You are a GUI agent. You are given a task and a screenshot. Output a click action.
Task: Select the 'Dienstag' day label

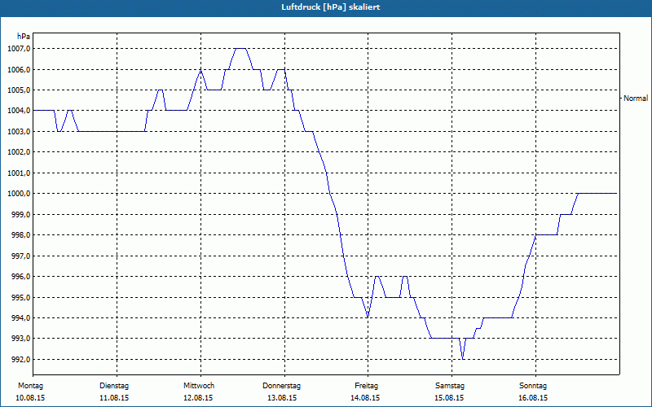[x=114, y=386]
